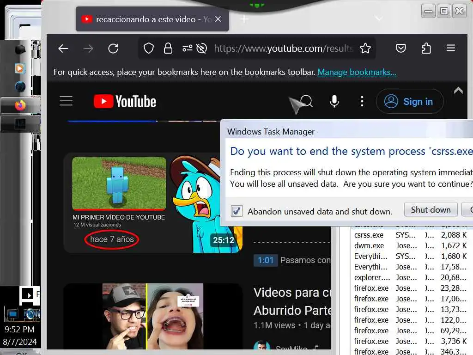473x355 pixels.
Task: Open the tracking protection shield icon
Action: coord(148,48)
